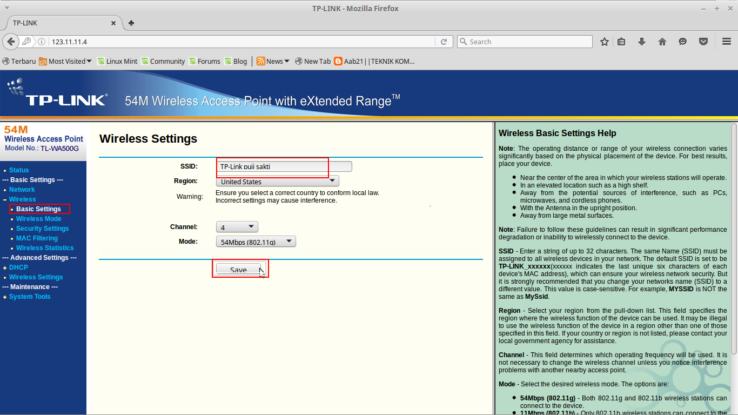The image size is (738, 415).
Task: Reload the TP-LINK settings page
Action: coord(444,42)
